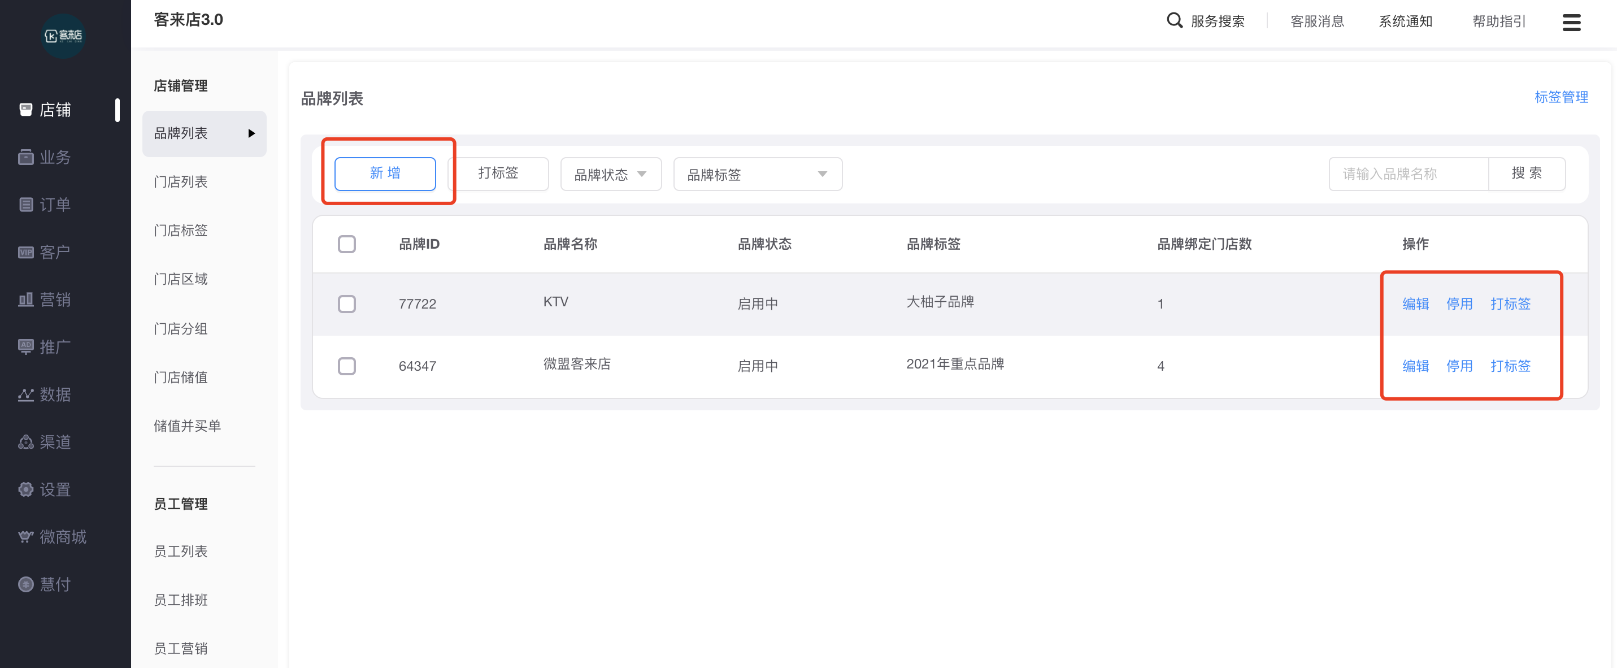Open 客服消息 in the top bar
The image size is (1617, 668).
tap(1317, 21)
